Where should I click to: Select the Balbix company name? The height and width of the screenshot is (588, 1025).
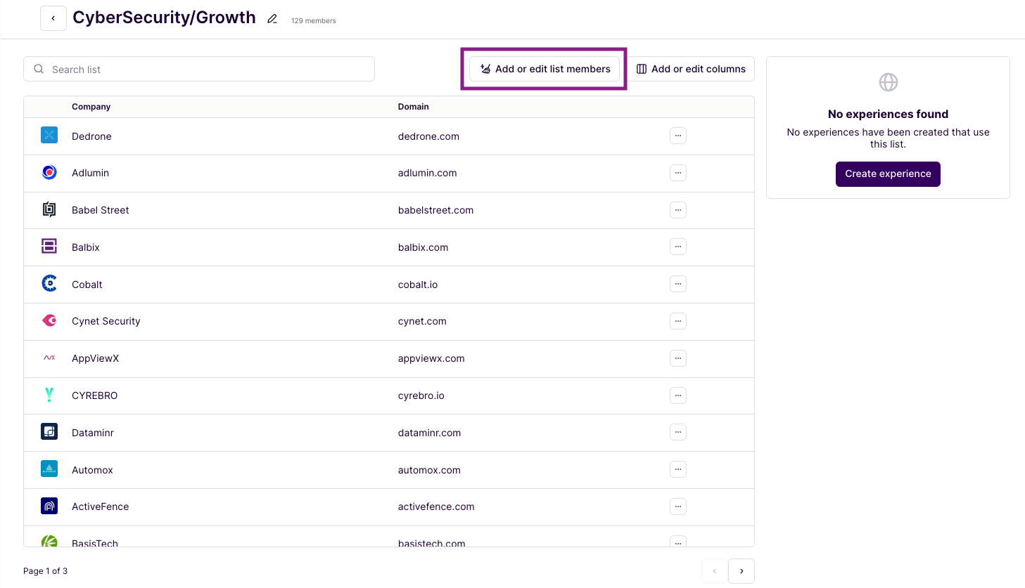86,247
